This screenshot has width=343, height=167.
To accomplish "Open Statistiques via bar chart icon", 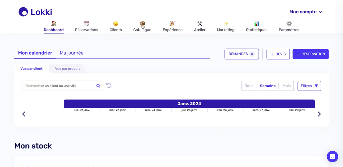I will [x=257, y=24].
